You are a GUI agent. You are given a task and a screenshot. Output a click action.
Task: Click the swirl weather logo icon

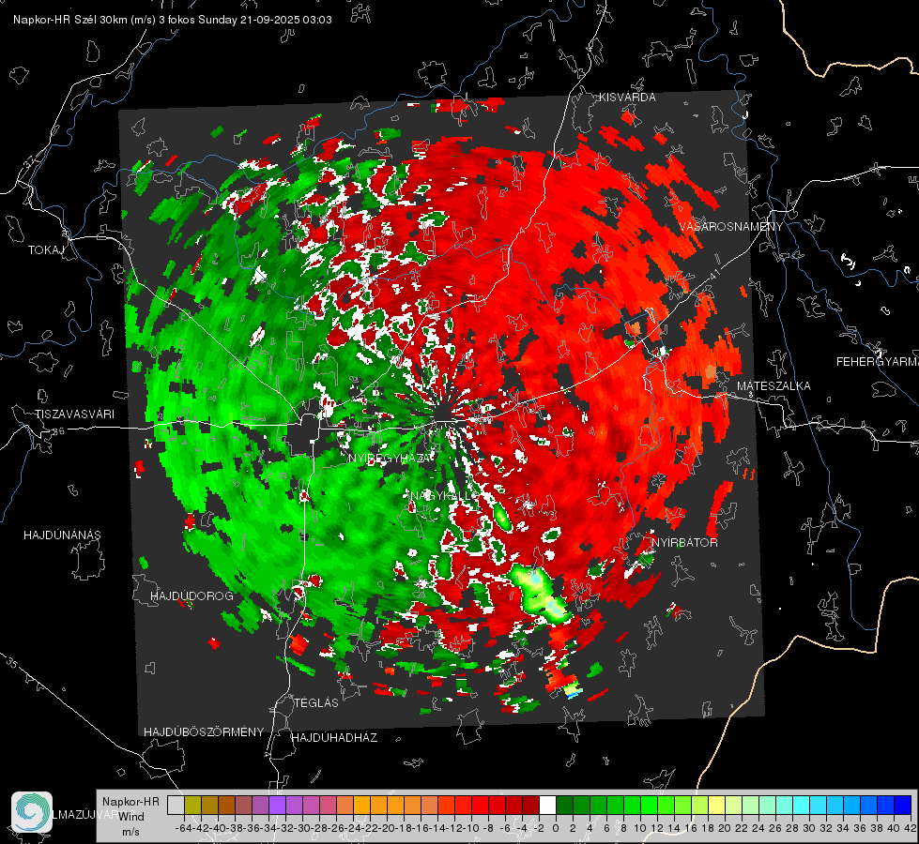pos(32,812)
